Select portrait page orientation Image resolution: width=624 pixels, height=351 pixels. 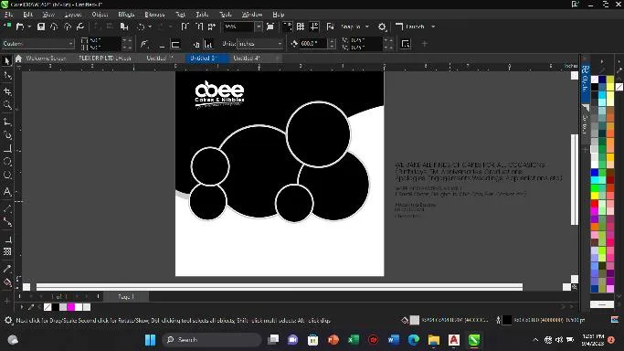(162, 44)
